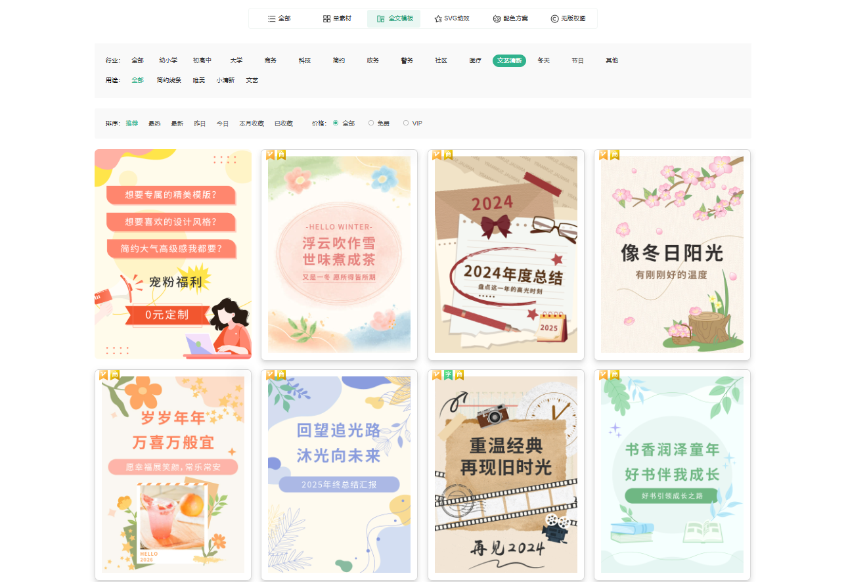Select the 免费 price radio button
This screenshot has width=848, height=582.
(x=371, y=123)
